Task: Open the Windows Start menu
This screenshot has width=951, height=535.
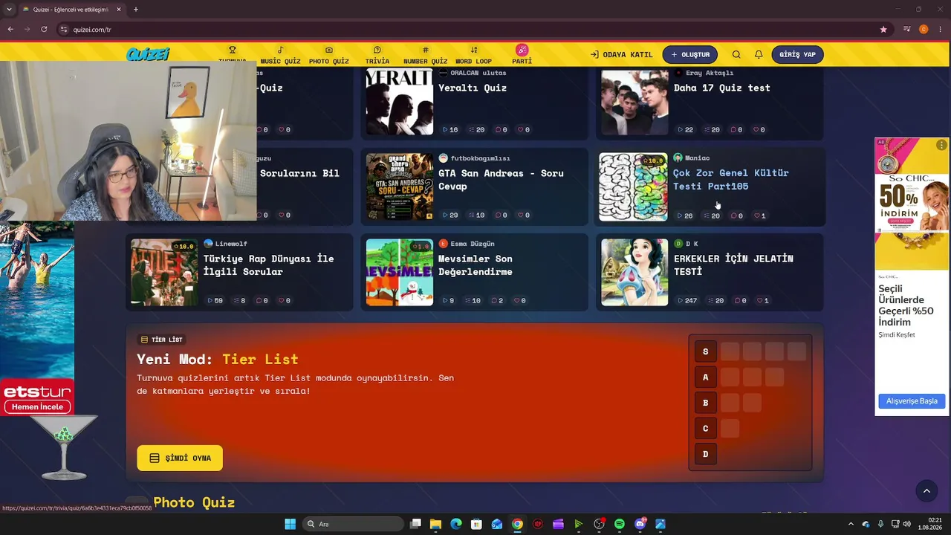Action: pyautogui.click(x=290, y=524)
